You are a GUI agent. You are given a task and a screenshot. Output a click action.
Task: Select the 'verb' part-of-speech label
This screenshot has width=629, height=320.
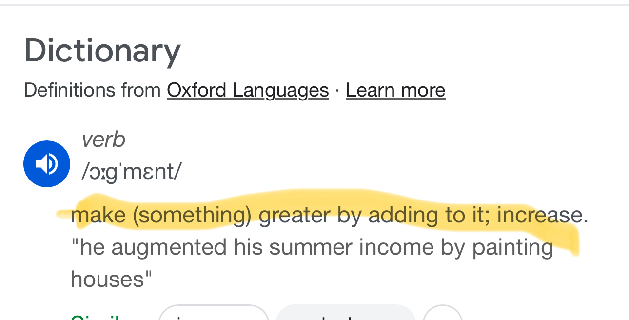coord(103,140)
